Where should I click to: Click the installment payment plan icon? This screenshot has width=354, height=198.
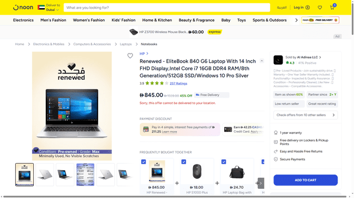click(x=146, y=129)
